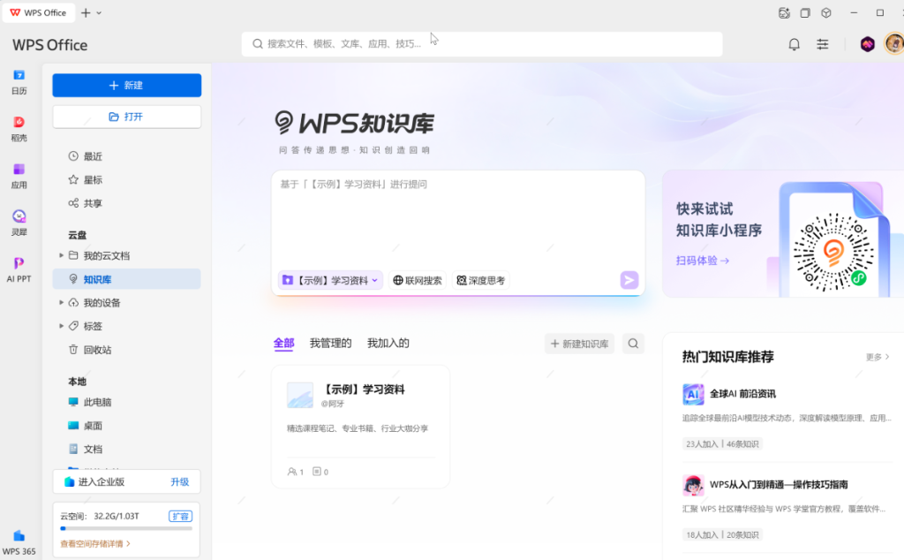Click the blue 新建 button
The image size is (904, 560).
(x=127, y=86)
